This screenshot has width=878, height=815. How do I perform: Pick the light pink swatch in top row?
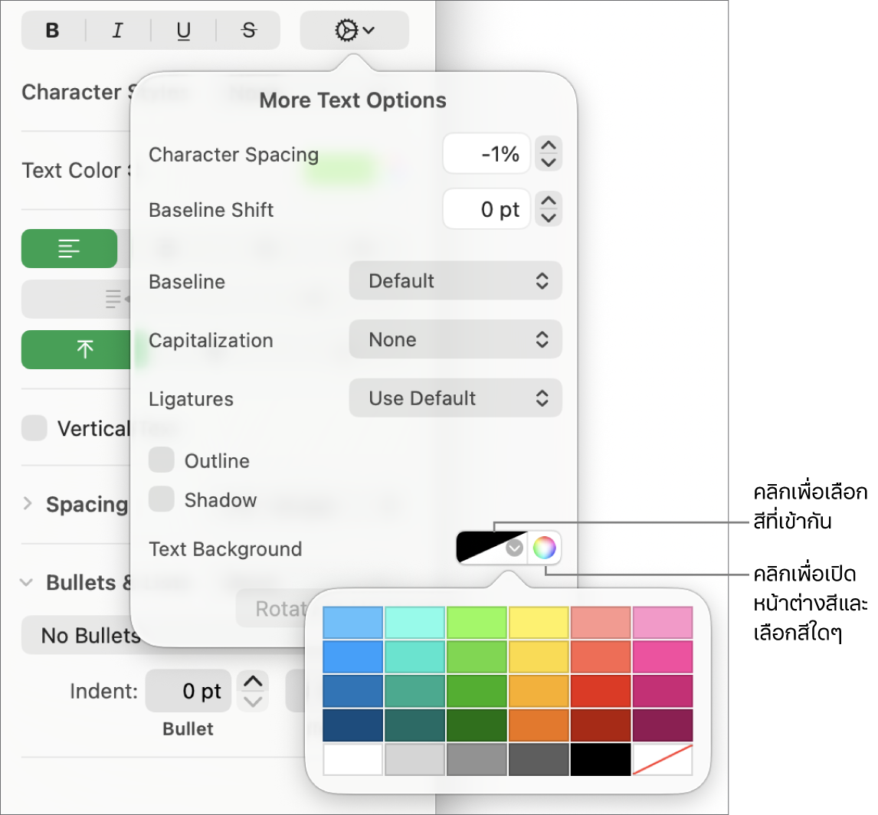click(663, 623)
